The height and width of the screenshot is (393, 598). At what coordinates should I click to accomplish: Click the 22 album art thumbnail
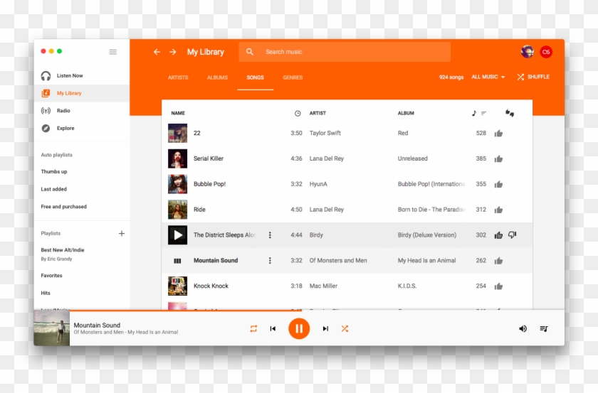(x=178, y=133)
